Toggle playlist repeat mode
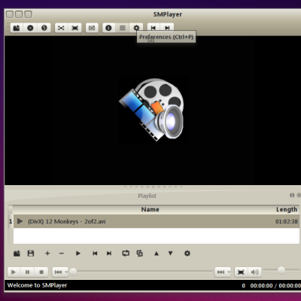The image size is (301, 301). coord(126,254)
